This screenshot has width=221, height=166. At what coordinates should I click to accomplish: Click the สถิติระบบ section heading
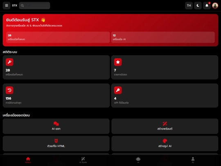click(x=10, y=52)
